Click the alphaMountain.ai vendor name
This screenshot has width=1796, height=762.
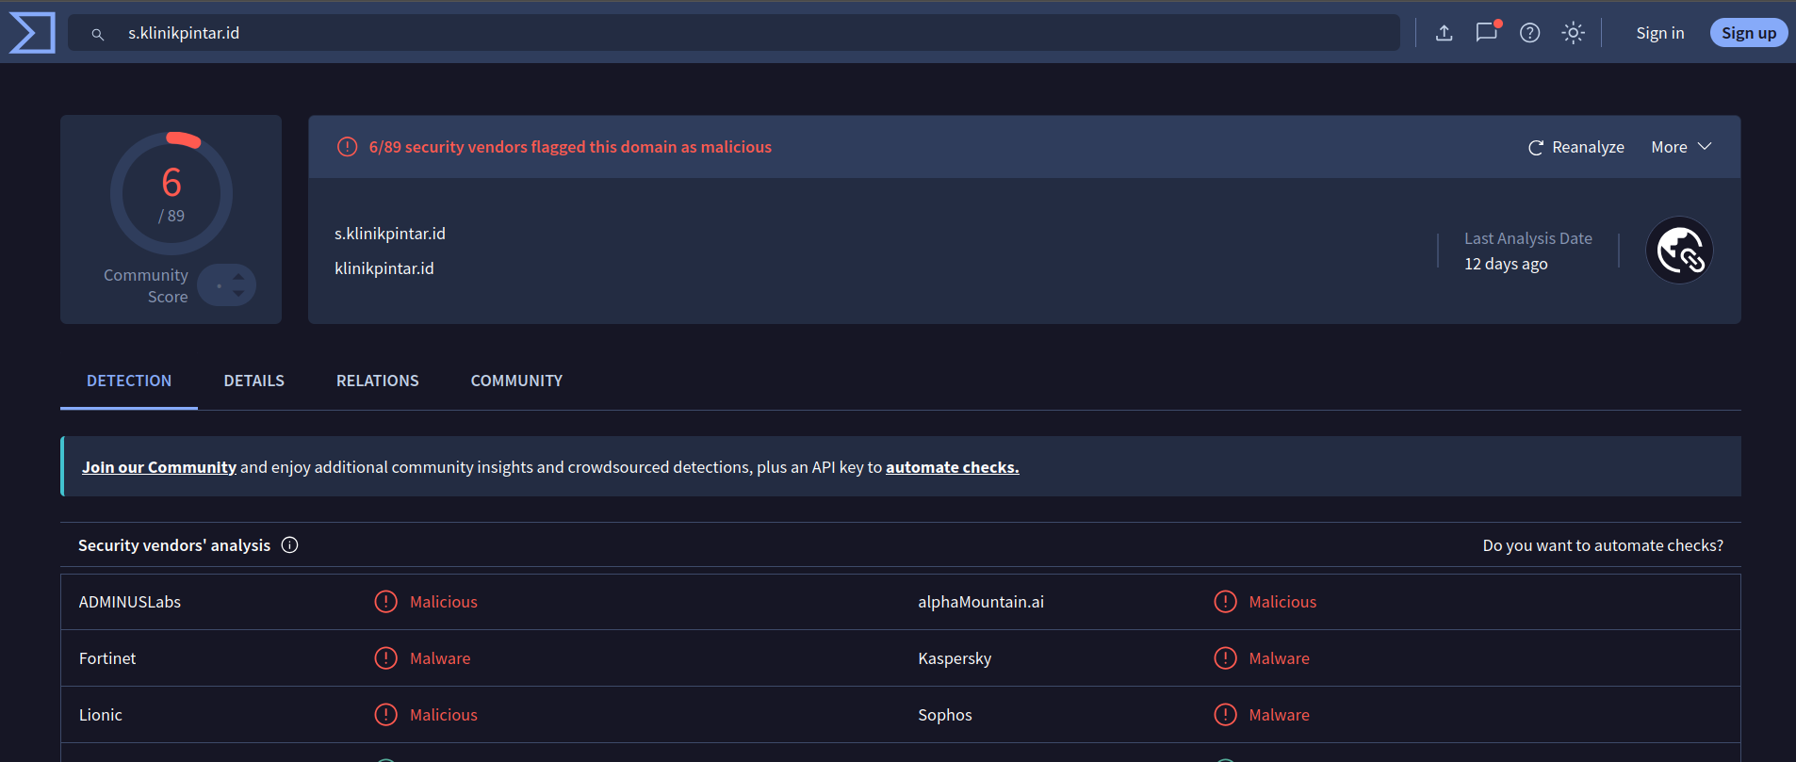(981, 602)
